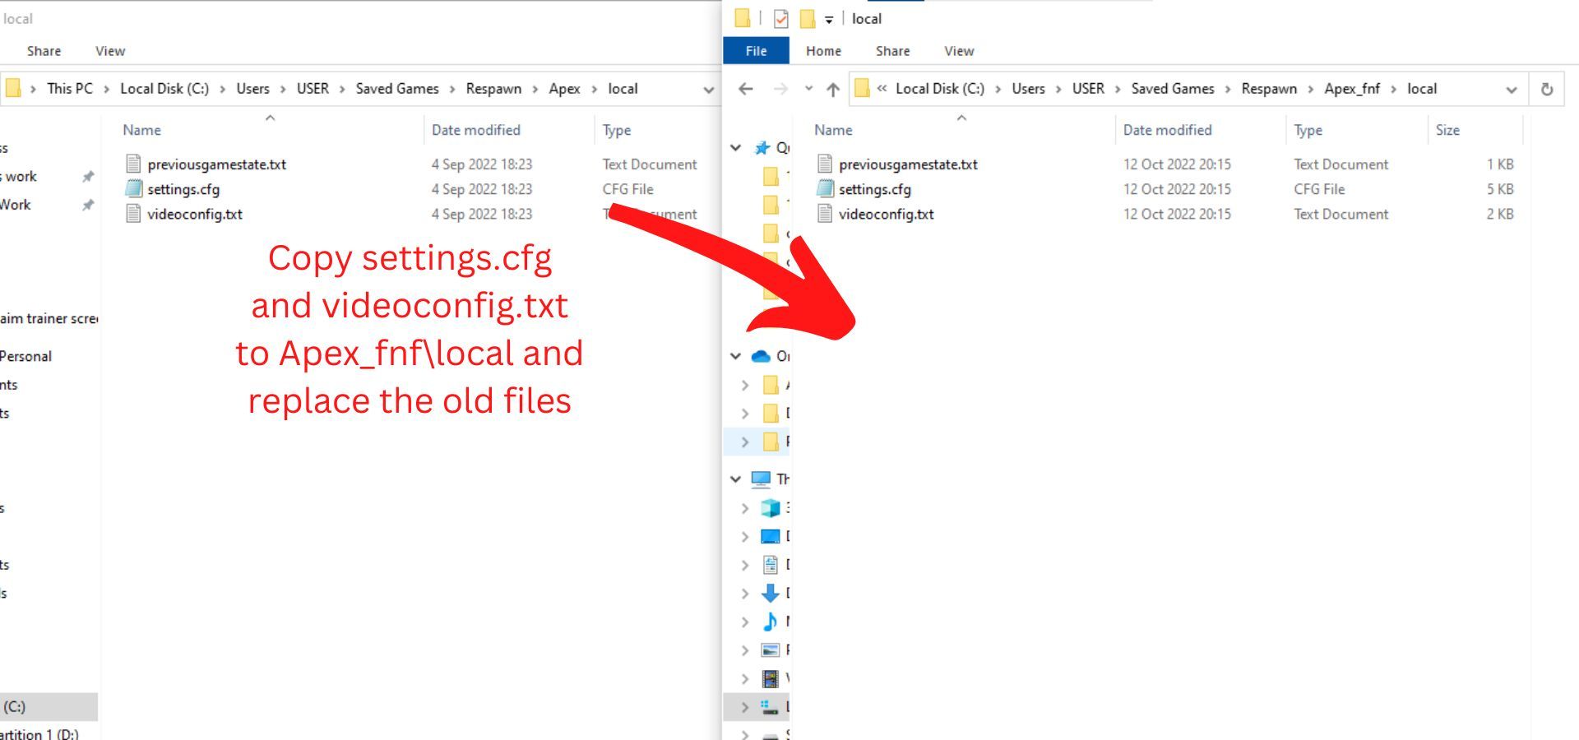
Task: Click the previousgamestate.txt file icon dated 4 Sep
Action: pyautogui.click(x=133, y=164)
